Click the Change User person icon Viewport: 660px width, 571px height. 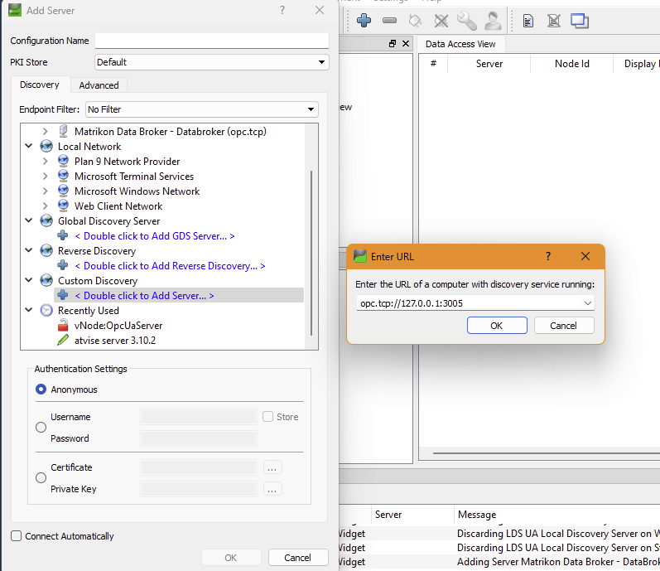[x=493, y=20]
